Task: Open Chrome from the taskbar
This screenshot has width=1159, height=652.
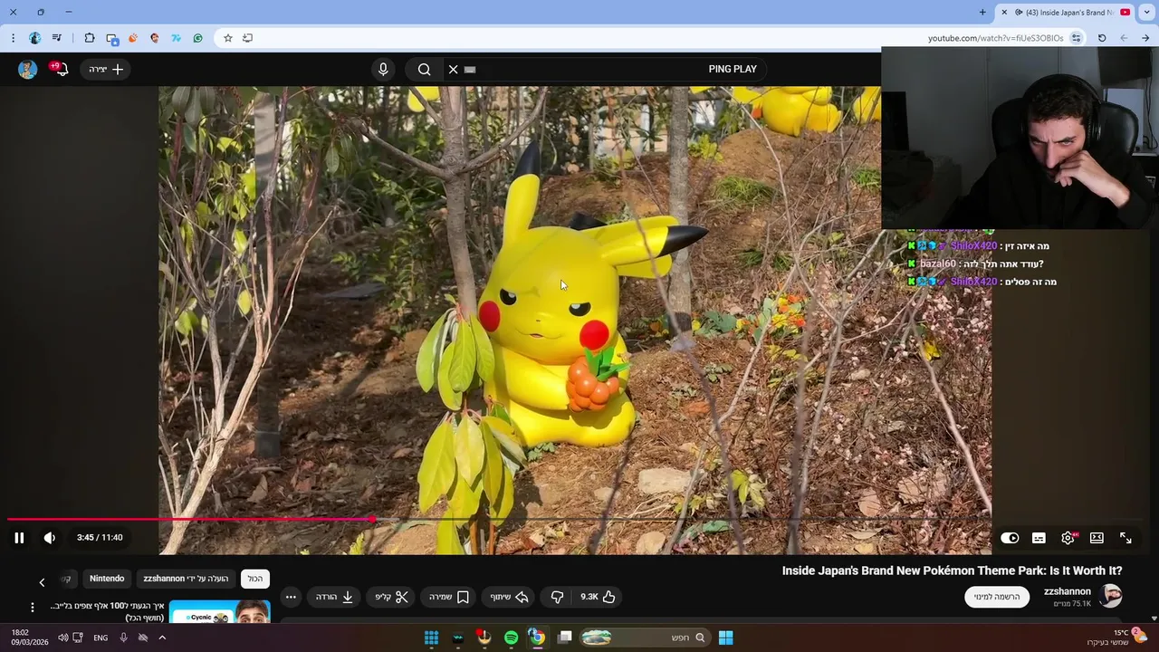Action: coord(537,638)
